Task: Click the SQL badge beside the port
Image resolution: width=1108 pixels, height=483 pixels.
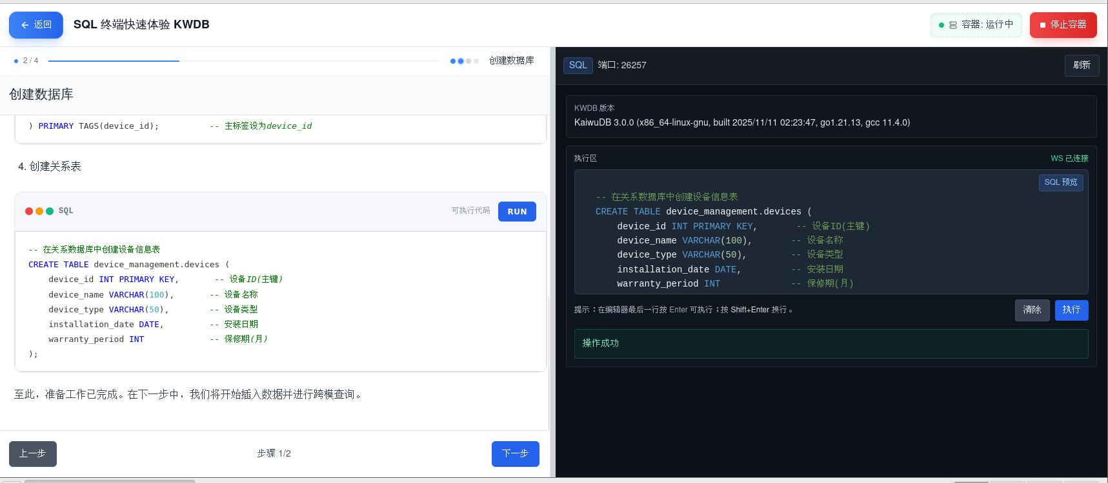Action: click(578, 65)
